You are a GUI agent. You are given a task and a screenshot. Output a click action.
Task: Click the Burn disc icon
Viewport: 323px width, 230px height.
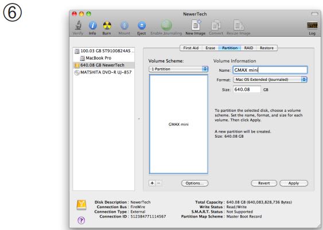[x=107, y=26]
